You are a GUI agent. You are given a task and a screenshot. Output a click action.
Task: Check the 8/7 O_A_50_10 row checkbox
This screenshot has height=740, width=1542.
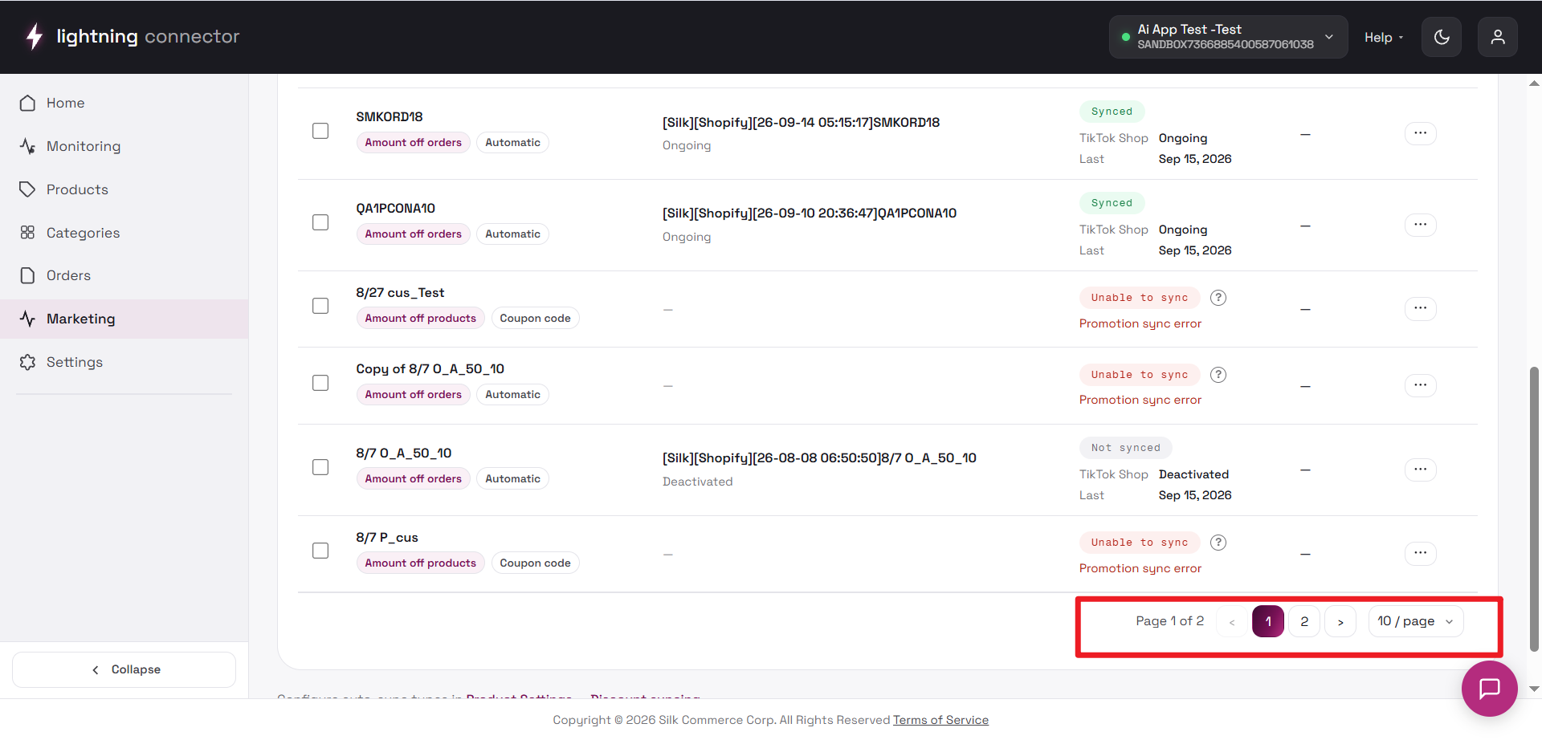tap(320, 467)
